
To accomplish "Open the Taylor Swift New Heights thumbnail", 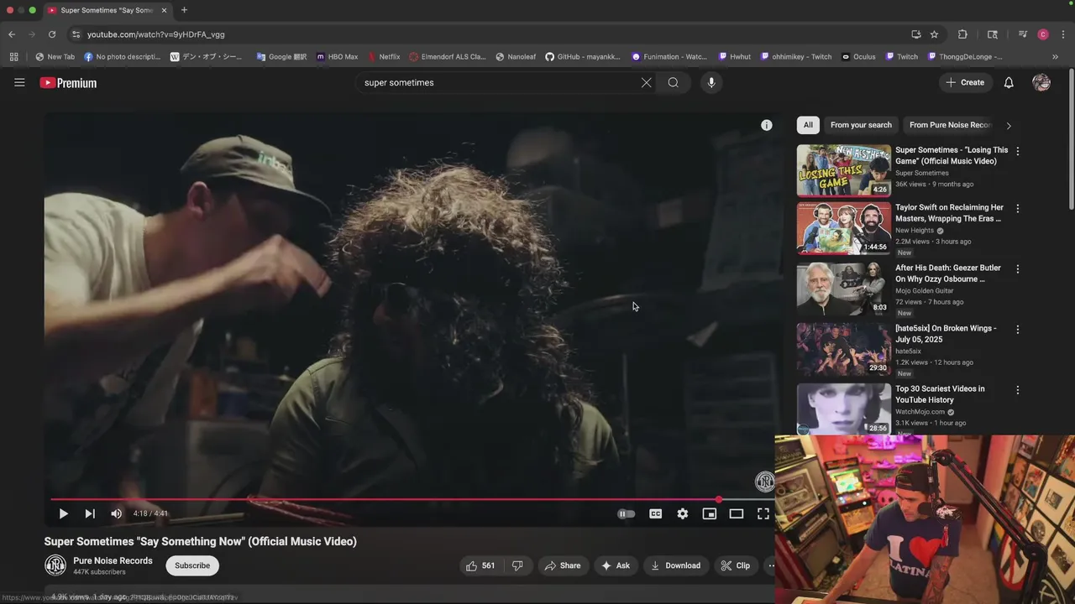I will (x=843, y=227).
